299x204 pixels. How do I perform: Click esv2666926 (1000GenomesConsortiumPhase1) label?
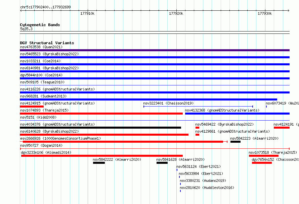coord(60,138)
